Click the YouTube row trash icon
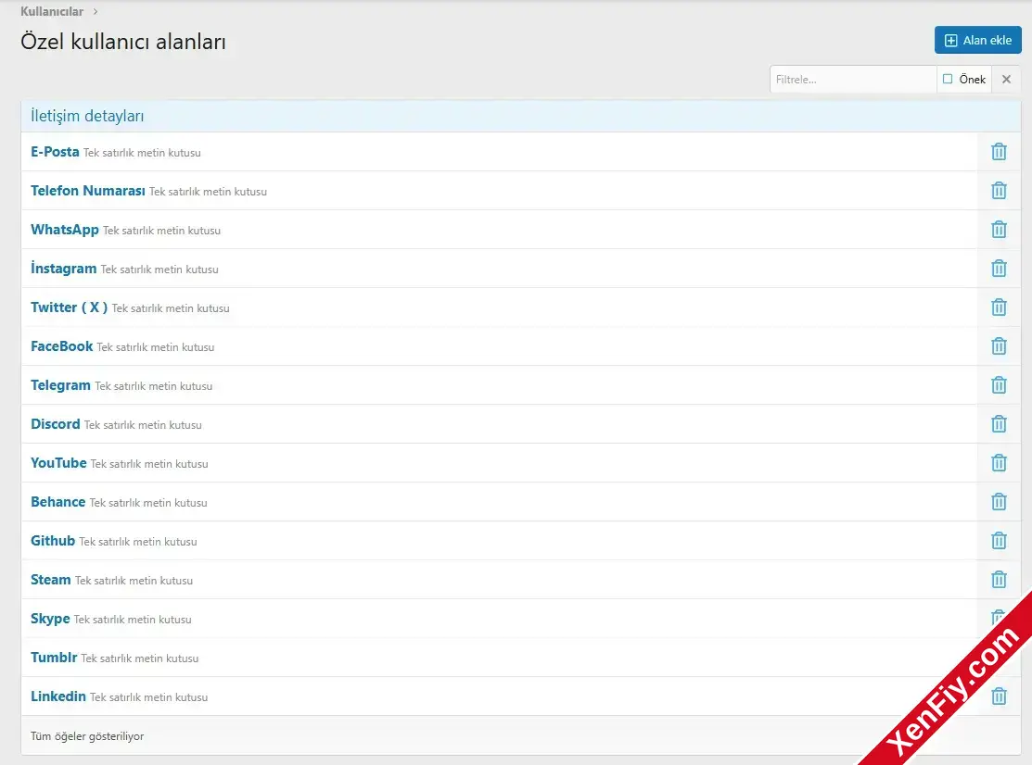 (x=999, y=463)
